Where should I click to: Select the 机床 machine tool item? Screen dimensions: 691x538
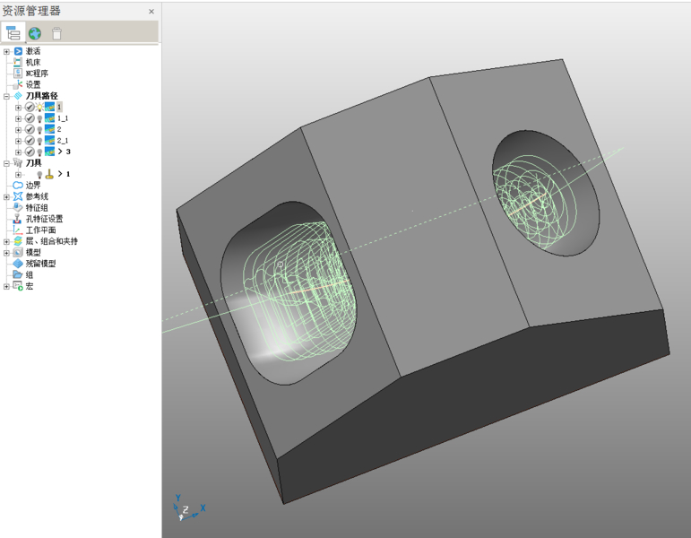[32, 63]
